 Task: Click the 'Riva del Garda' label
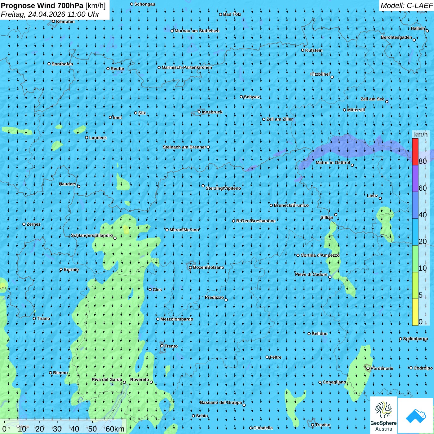coord(107,379)
